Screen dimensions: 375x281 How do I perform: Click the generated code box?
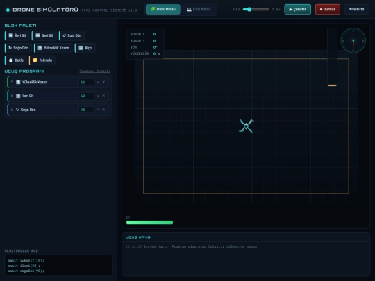pyautogui.click(x=58, y=266)
